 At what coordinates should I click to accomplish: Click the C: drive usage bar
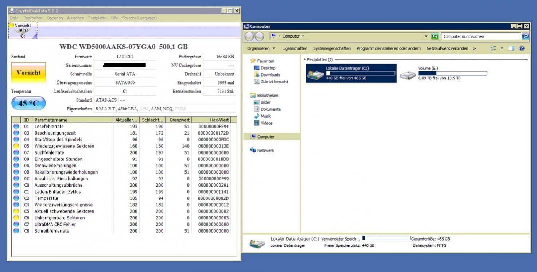coord(361,73)
